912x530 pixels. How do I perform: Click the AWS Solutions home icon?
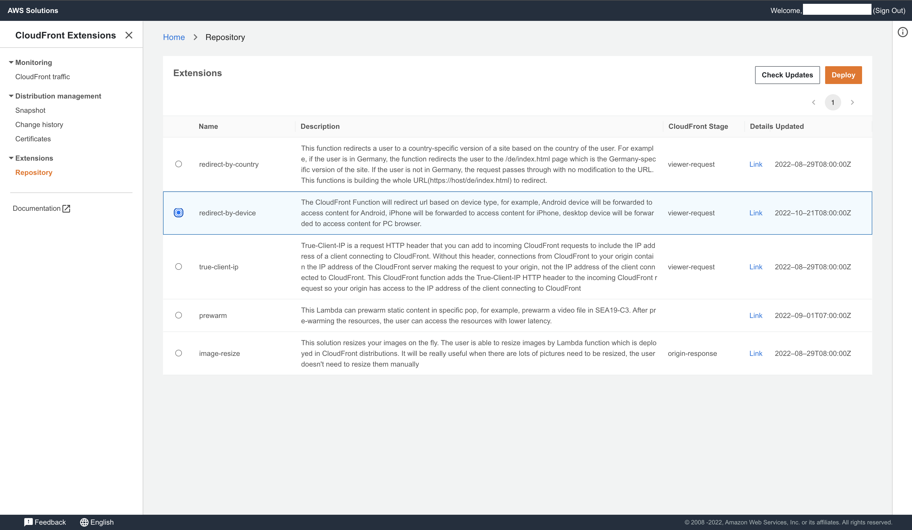coord(35,10)
